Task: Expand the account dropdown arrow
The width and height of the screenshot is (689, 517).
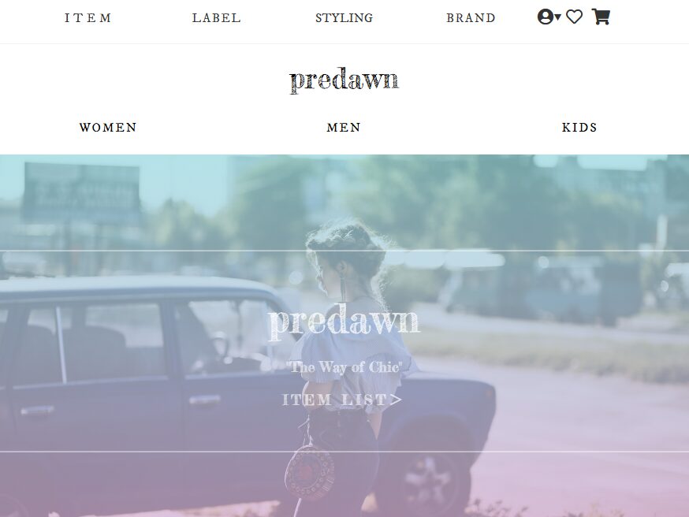Action: pyautogui.click(x=558, y=17)
